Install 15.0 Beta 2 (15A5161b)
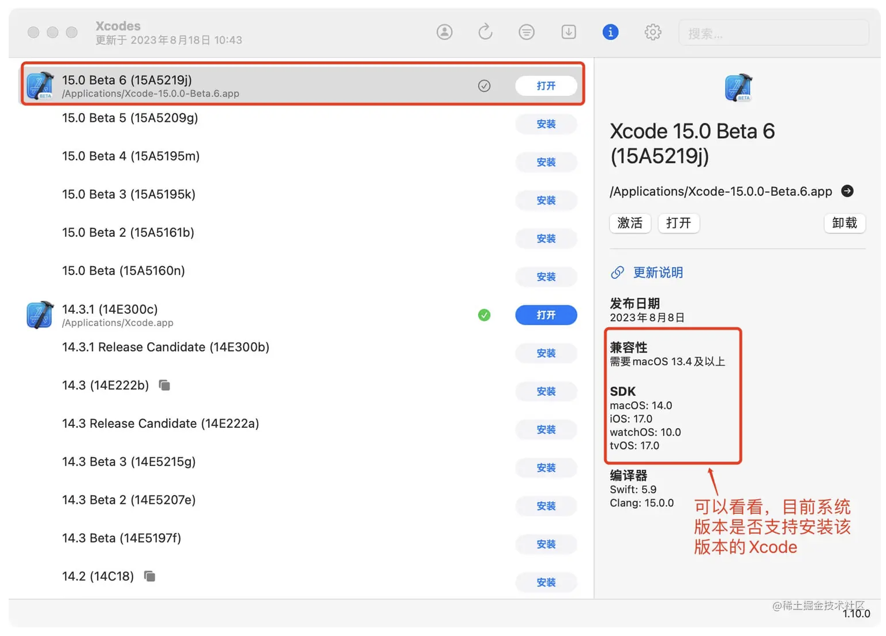This screenshot has width=886, height=636. 546,238
